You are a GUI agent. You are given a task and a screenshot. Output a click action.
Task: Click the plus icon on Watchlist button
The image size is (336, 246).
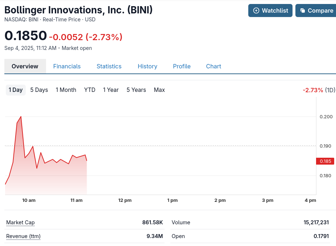click(256, 10)
